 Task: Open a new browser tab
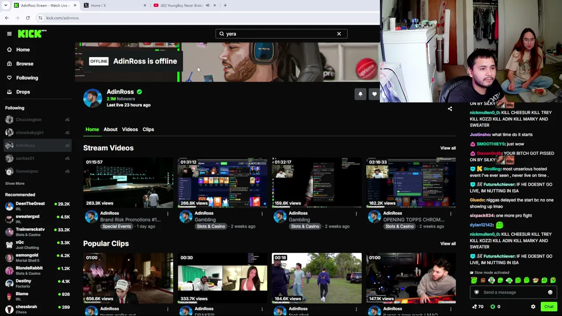225,5
